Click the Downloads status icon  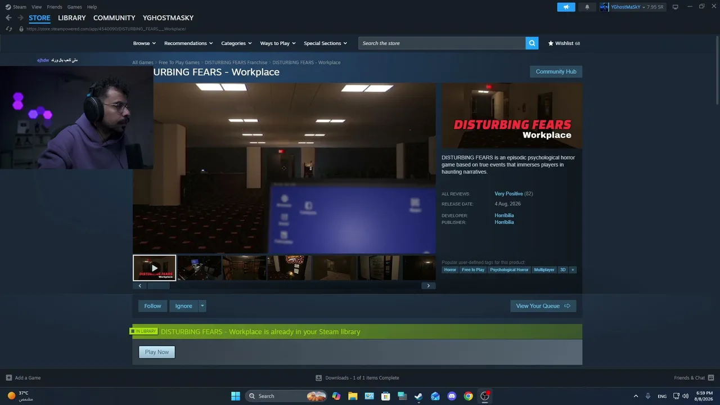[318, 377]
